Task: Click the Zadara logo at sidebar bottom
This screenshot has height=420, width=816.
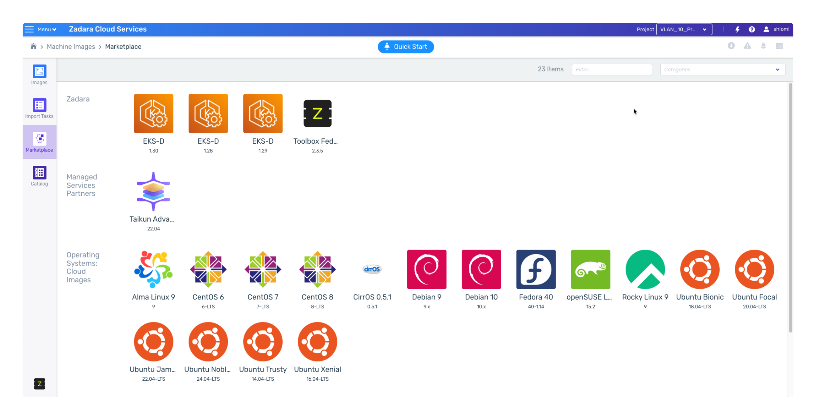Action: pyautogui.click(x=39, y=384)
